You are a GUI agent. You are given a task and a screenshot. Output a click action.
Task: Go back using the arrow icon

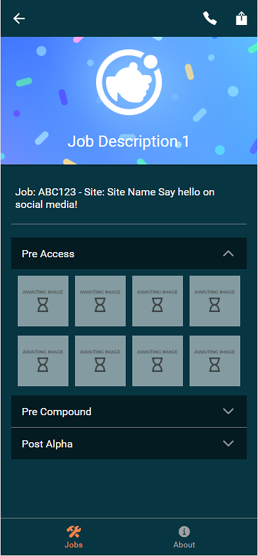[19, 18]
